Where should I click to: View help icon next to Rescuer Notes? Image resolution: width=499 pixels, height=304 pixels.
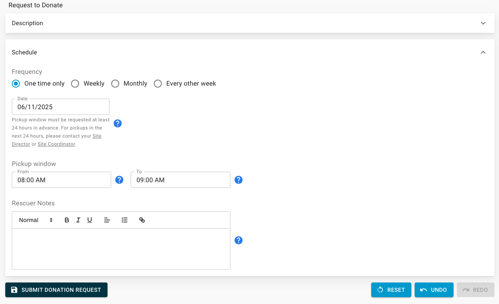[x=239, y=240]
